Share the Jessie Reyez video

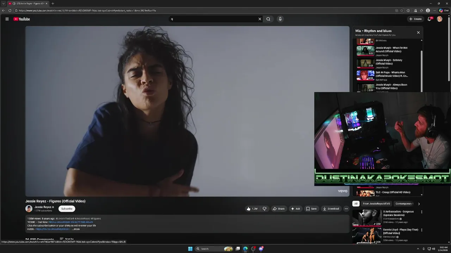pos(279,209)
